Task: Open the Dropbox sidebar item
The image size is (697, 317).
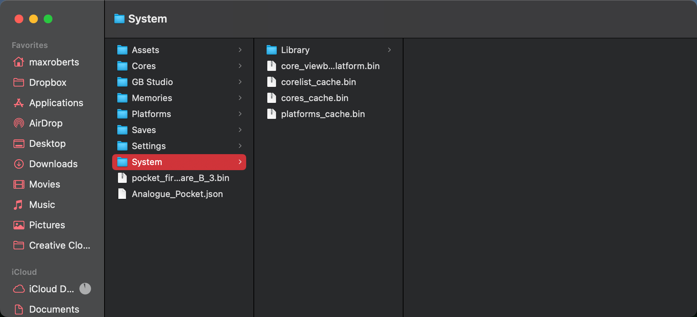Action: [x=47, y=83]
